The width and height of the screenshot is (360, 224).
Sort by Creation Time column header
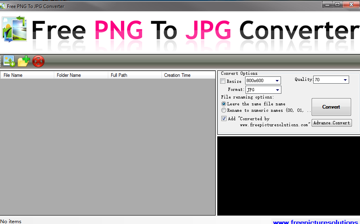point(188,75)
